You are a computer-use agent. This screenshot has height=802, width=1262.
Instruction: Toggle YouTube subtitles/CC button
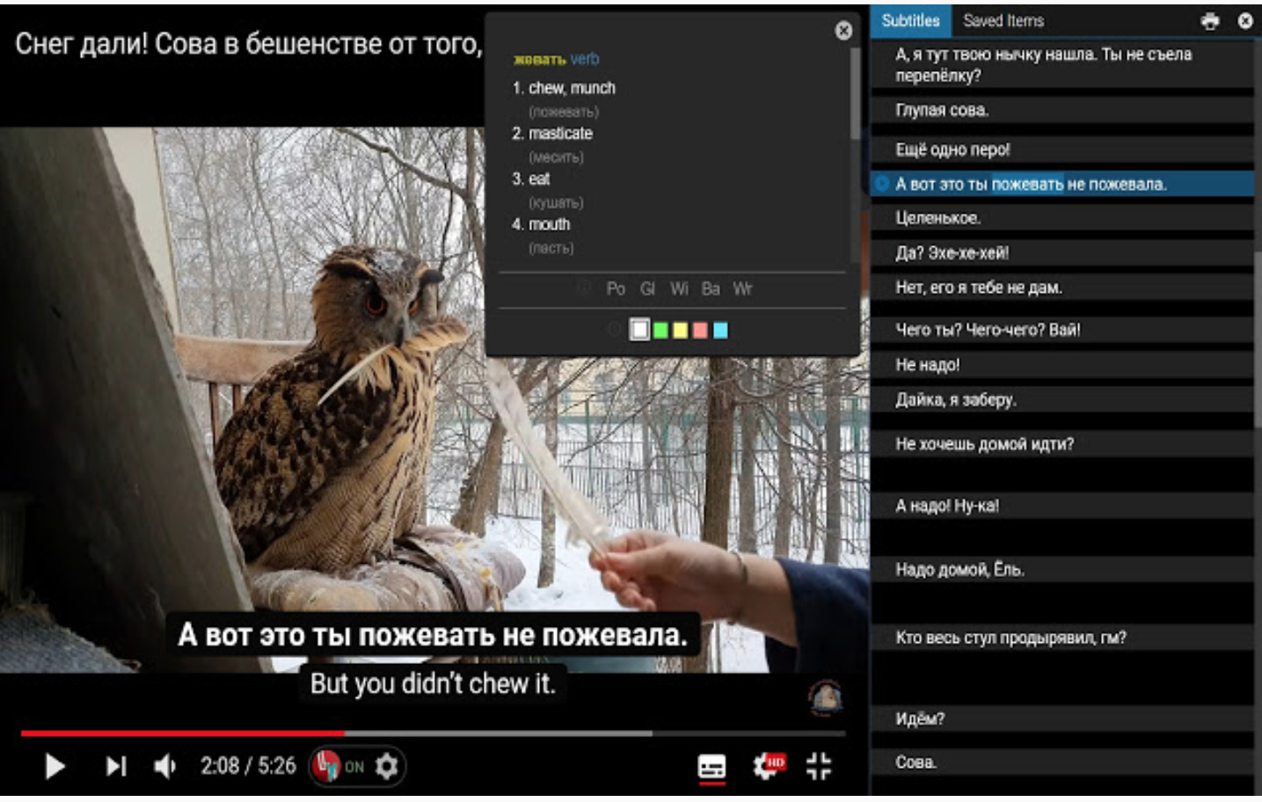(712, 767)
